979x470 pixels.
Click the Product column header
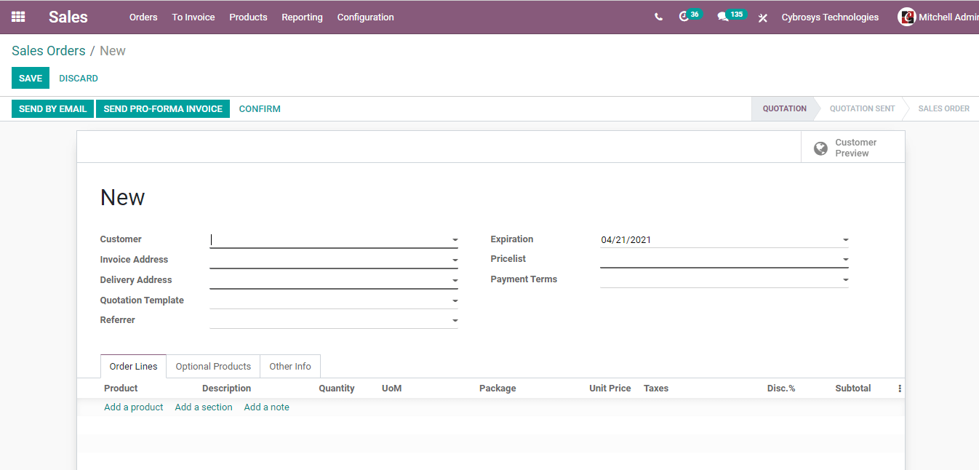pyautogui.click(x=121, y=389)
